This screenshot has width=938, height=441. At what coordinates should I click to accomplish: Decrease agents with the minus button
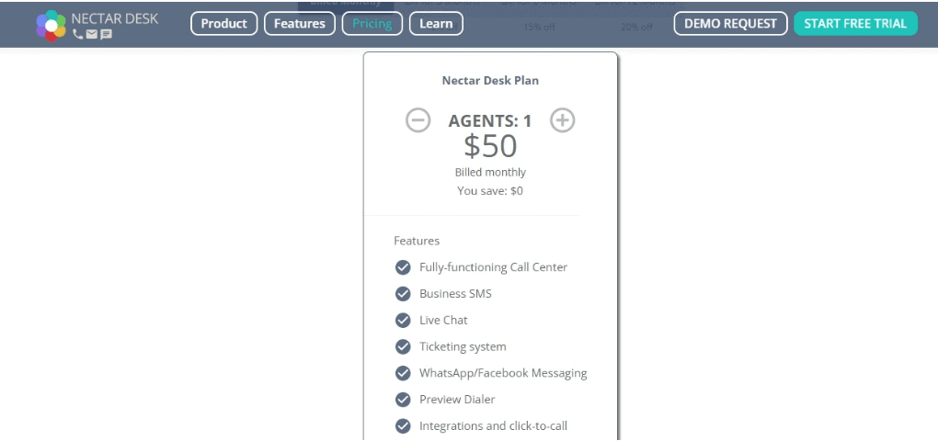coord(418,120)
